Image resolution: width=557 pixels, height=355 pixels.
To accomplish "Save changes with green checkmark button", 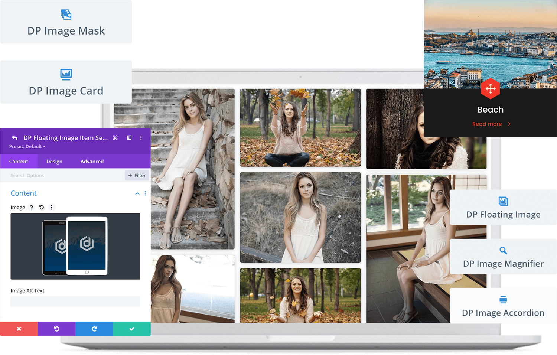I will (x=132, y=329).
